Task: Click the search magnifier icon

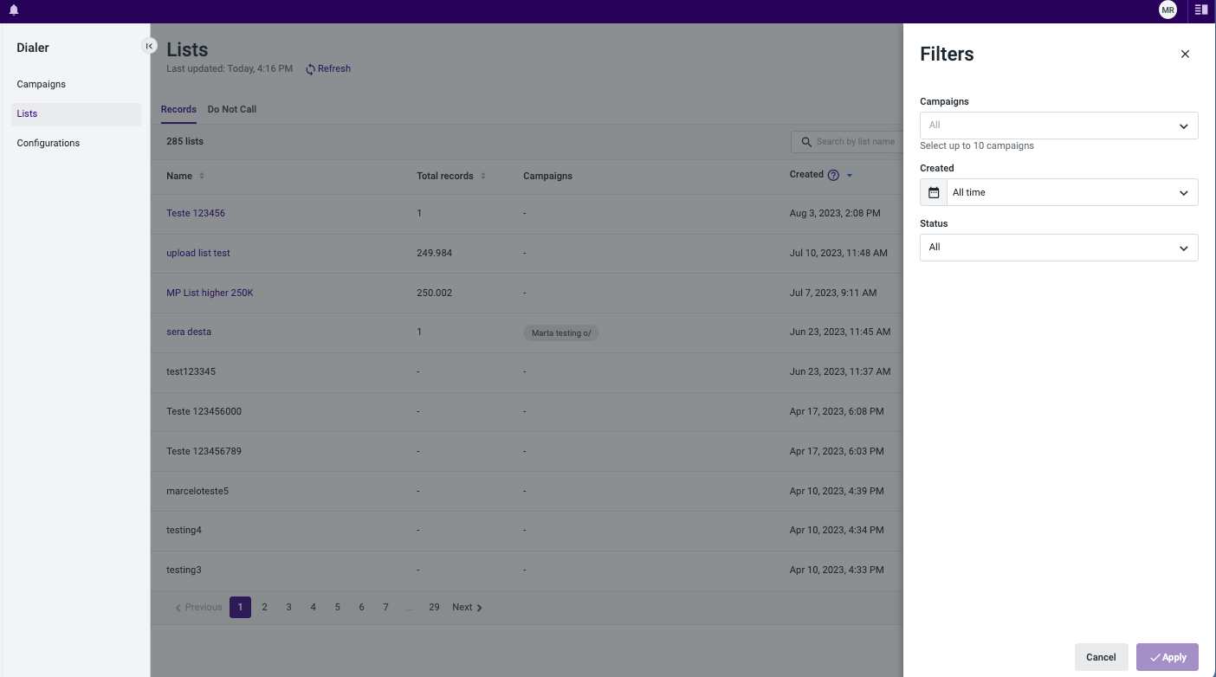Action: coord(806,142)
